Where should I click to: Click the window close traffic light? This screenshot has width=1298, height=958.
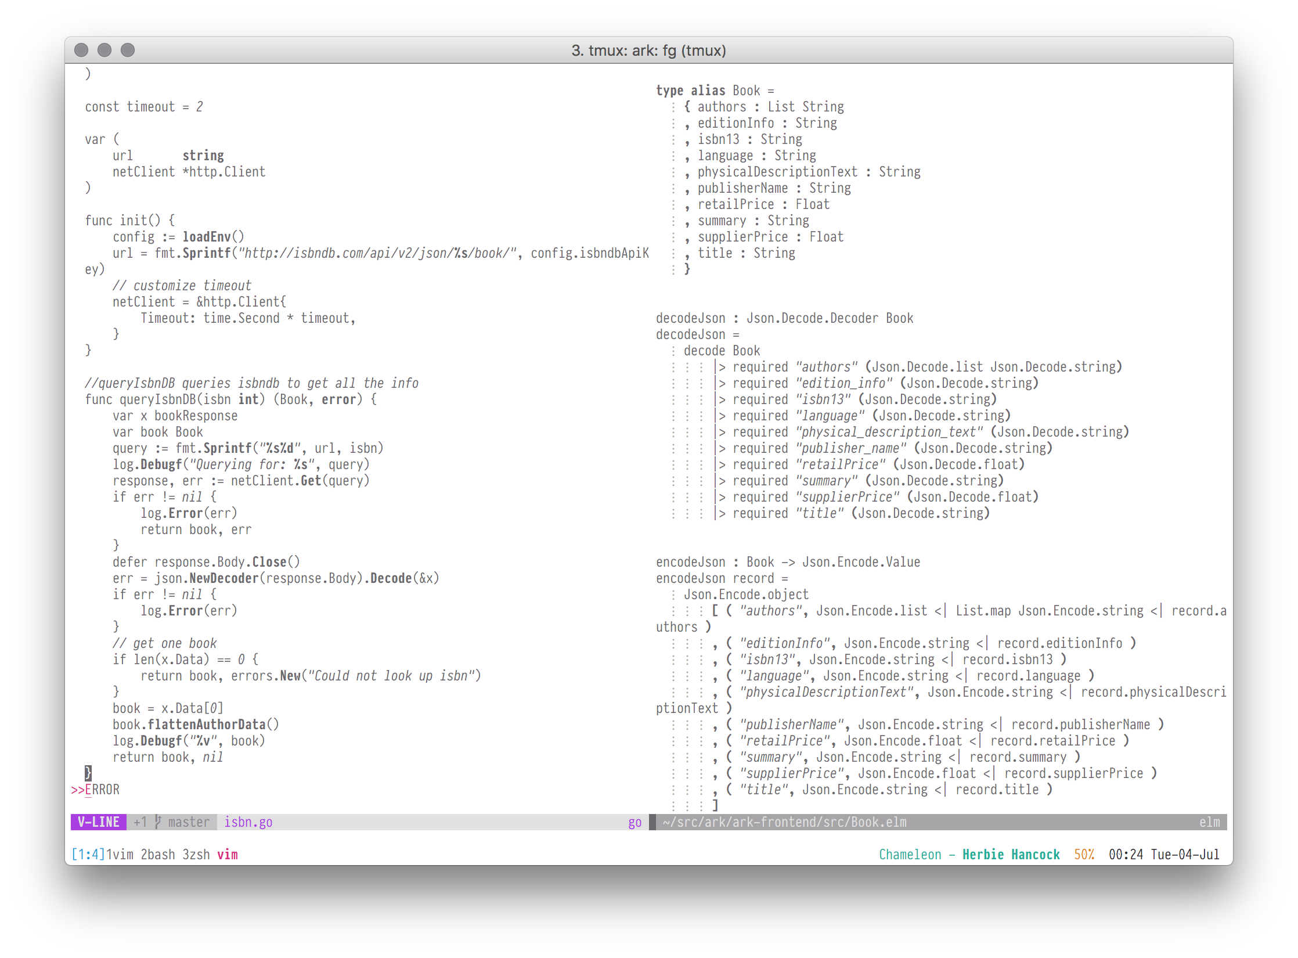pyautogui.click(x=81, y=51)
